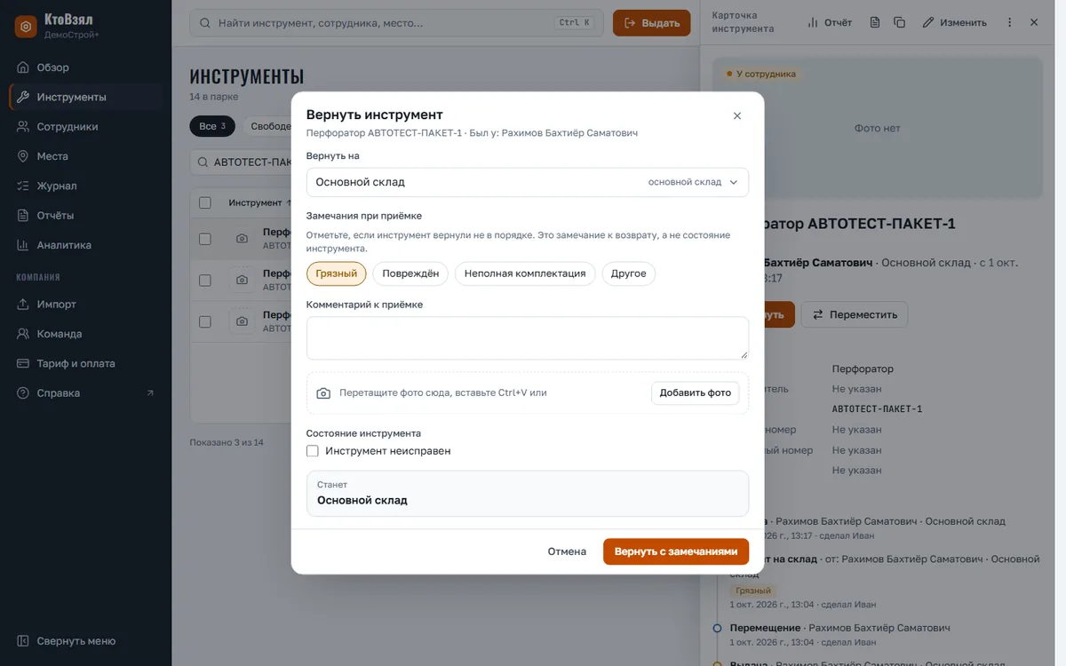This screenshot has height=666, width=1066.
Task: Click the Переместить button in tool card
Action: coord(855,314)
